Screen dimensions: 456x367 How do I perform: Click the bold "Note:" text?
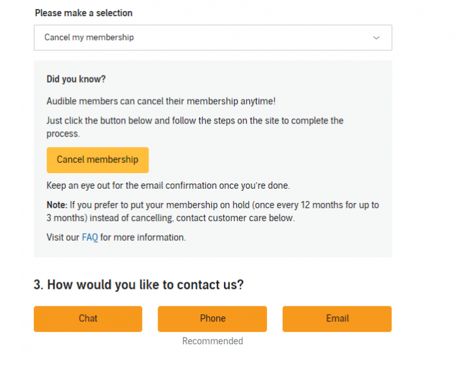point(57,205)
